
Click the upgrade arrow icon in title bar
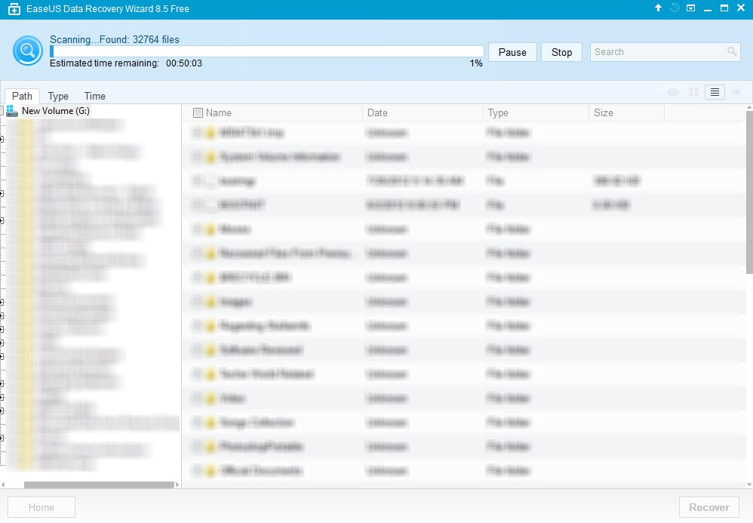click(659, 8)
